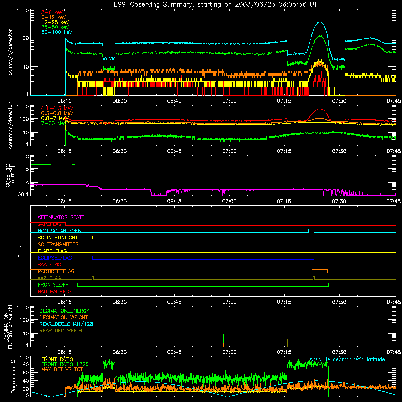The image size is (402, 402).
Task: Click the AAZ_FLAG label
Action: point(49,278)
